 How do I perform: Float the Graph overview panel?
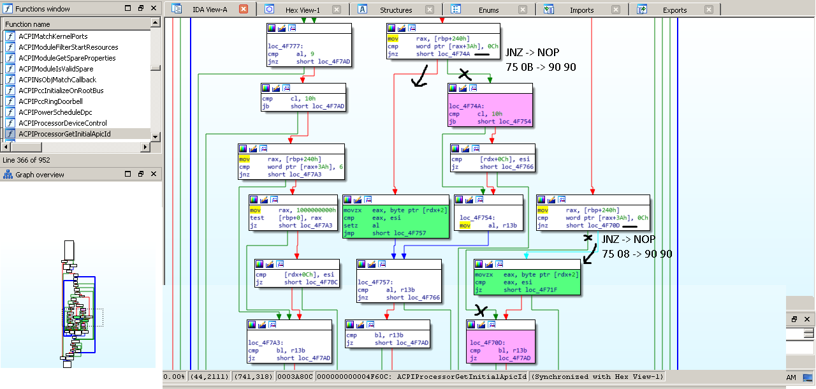tap(141, 174)
